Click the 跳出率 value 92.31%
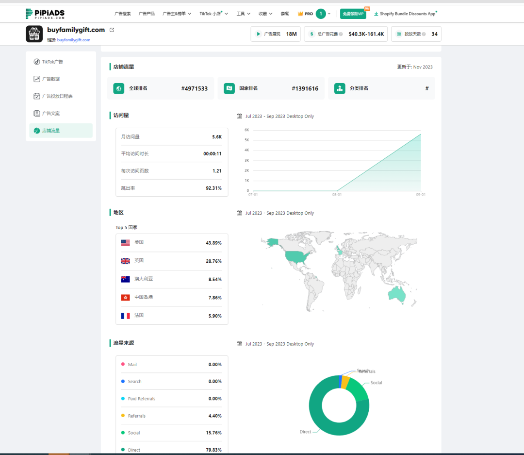 click(x=214, y=188)
